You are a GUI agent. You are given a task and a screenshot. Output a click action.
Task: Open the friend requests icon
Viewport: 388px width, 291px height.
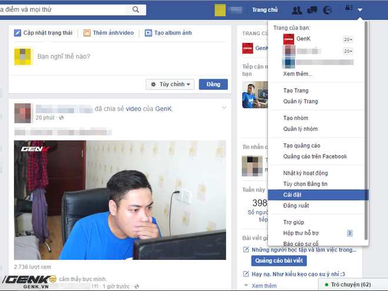pyautogui.click(x=297, y=10)
